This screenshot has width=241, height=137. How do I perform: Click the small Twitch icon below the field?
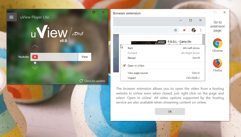pos(35,63)
